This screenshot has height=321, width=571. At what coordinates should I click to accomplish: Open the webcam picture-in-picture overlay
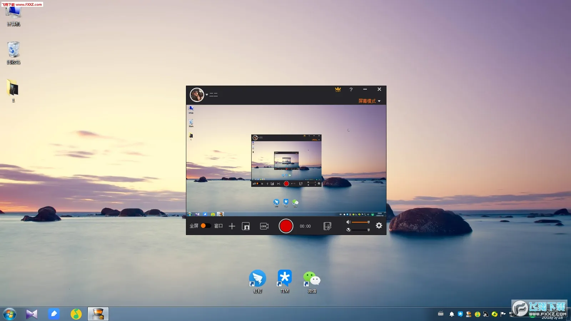[246, 226]
